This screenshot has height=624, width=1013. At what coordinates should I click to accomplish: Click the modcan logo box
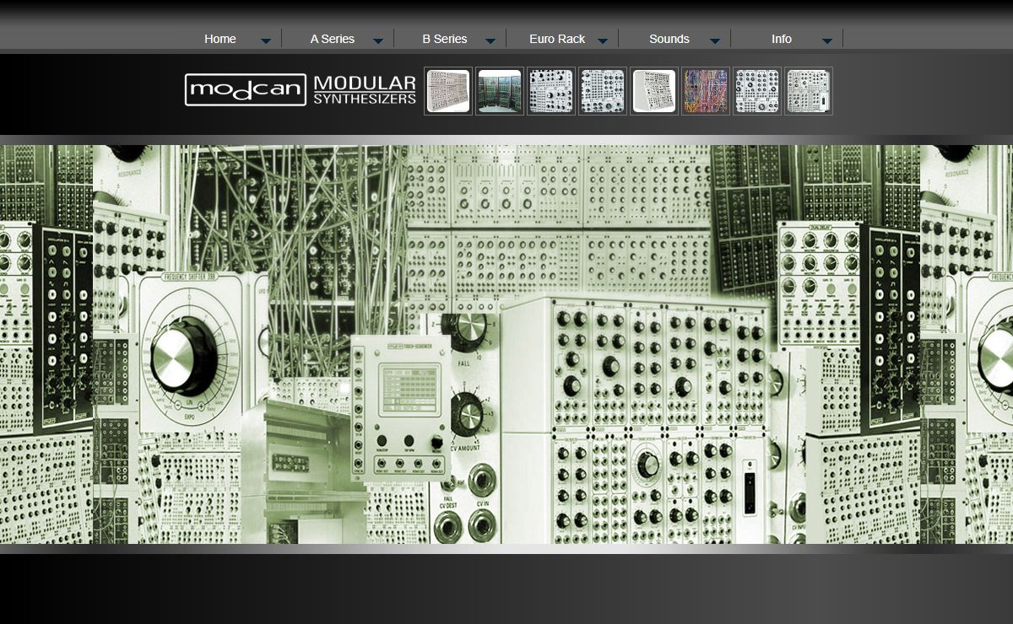[246, 89]
